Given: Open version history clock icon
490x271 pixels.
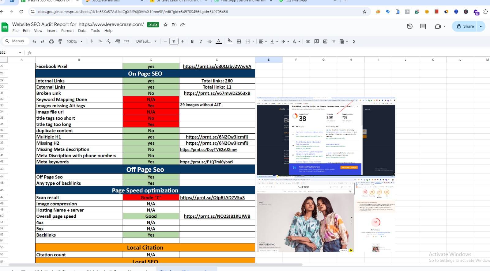Looking at the screenshot, I should coord(409,26).
